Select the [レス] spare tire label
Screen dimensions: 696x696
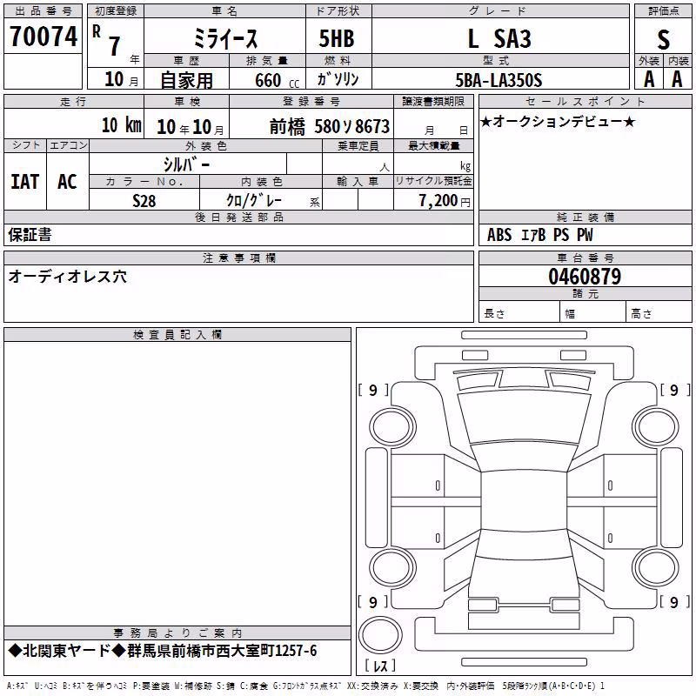coord(380,666)
